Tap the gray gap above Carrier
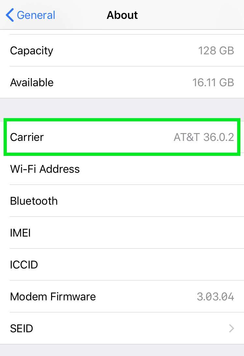The height and width of the screenshot is (356, 244). pos(122,108)
